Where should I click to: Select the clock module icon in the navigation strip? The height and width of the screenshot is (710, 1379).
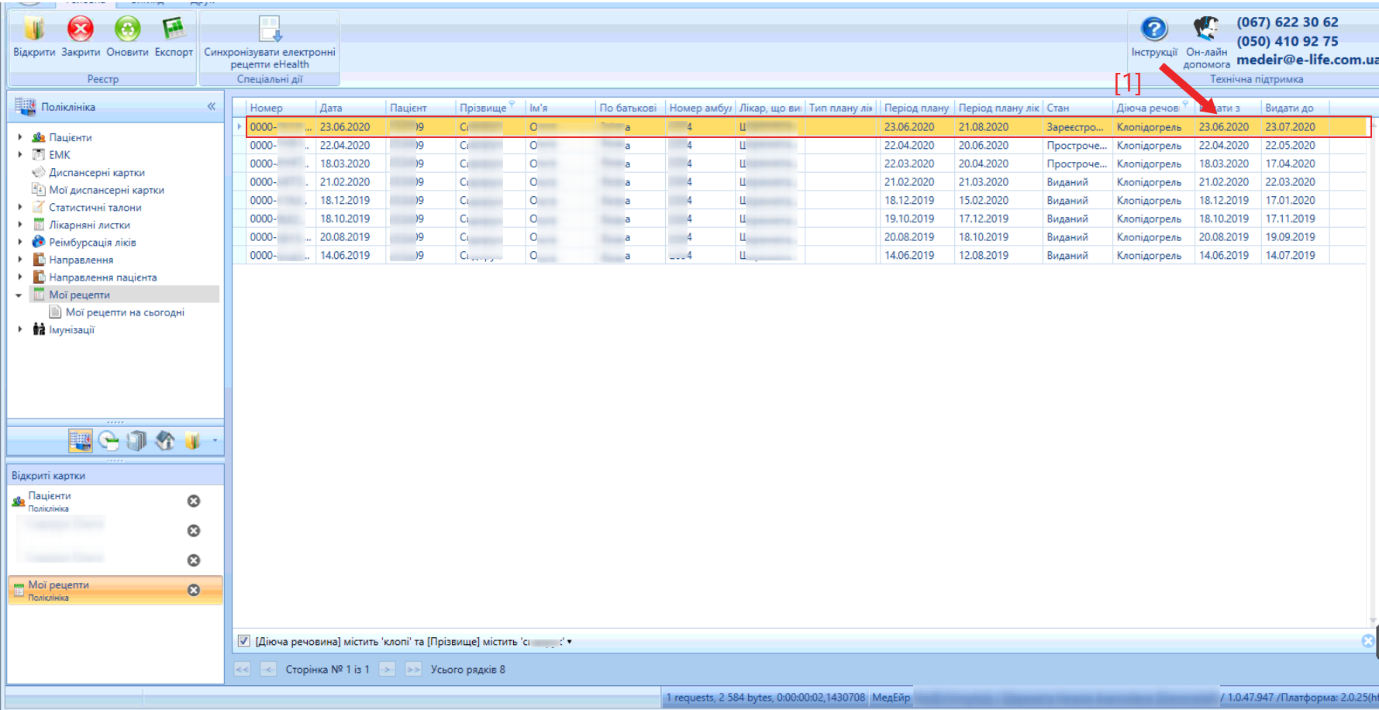point(109,441)
